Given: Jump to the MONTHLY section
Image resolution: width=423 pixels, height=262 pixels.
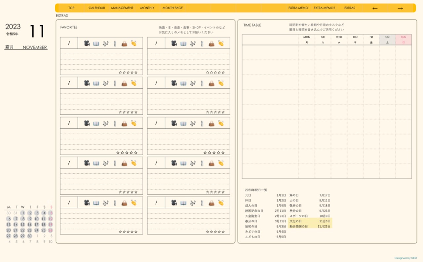Looking at the screenshot, I should click(147, 8).
